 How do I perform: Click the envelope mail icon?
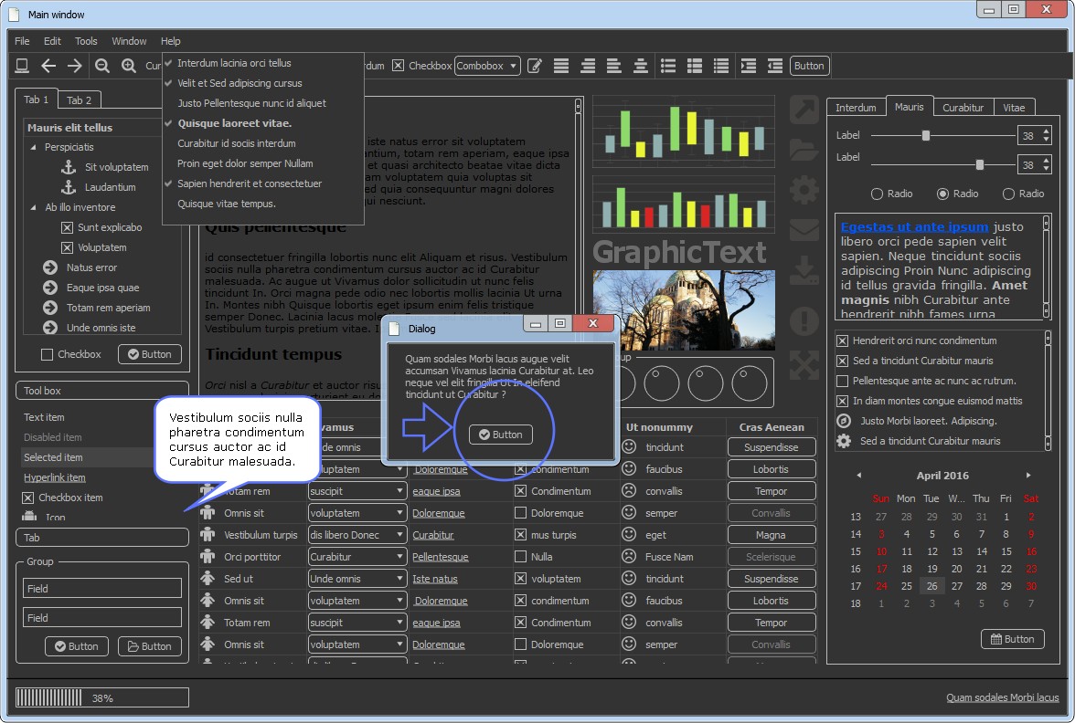coord(804,230)
